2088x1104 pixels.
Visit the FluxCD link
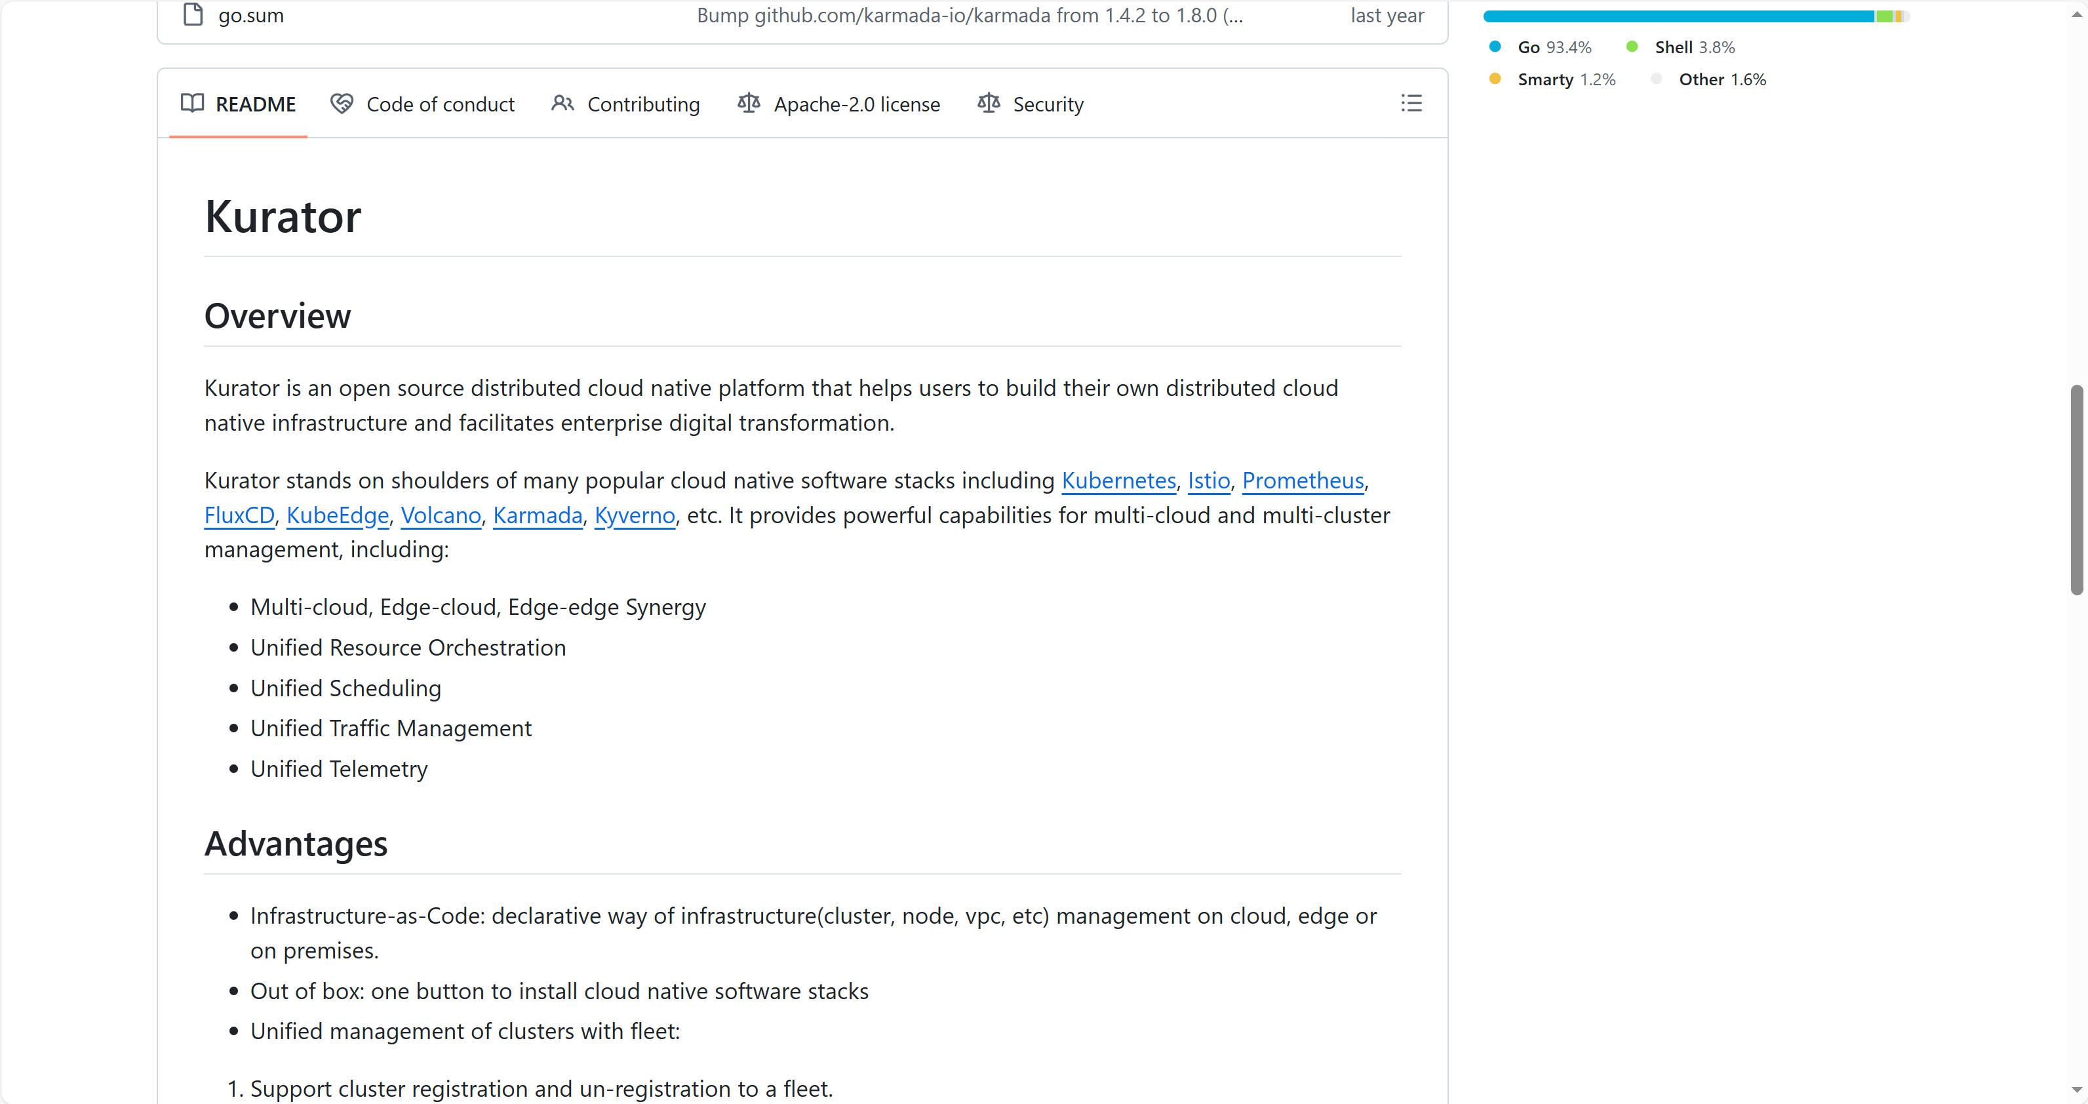click(x=239, y=515)
